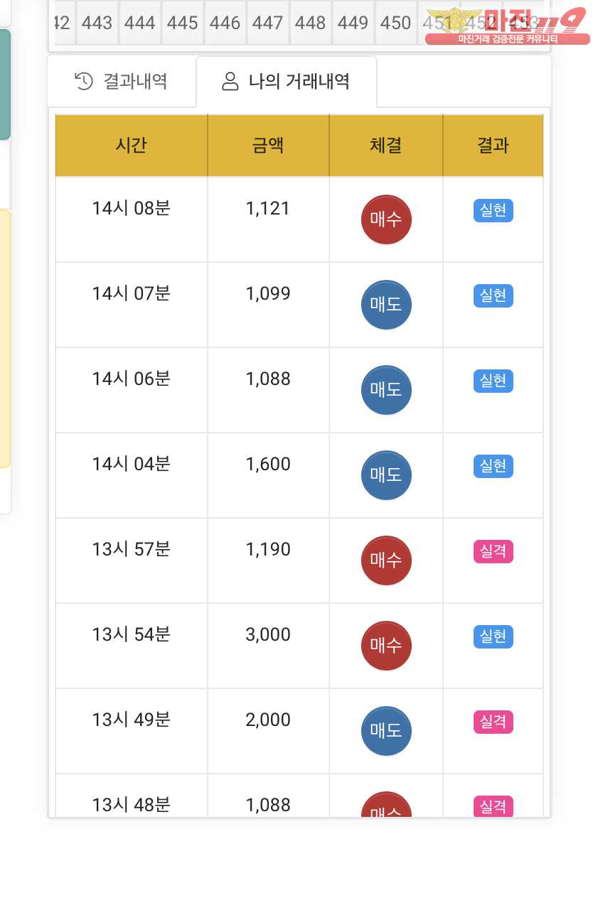
Task: Click 매수 circle for 13시 57분 row
Action: click(386, 560)
